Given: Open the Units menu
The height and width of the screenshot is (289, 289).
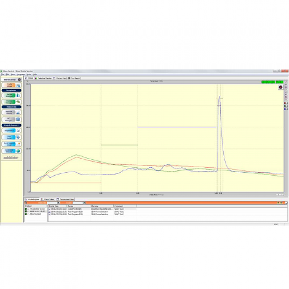Looking at the screenshot, I should [x=29, y=74].
